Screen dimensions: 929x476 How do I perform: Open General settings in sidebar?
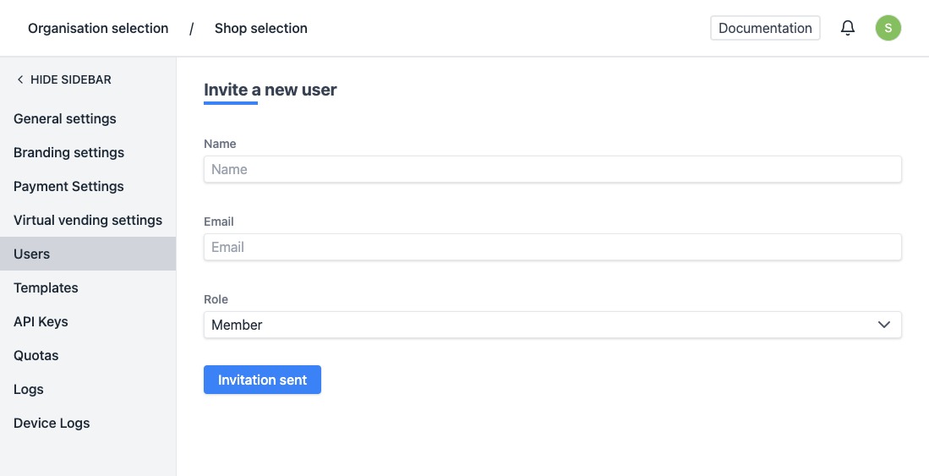click(65, 118)
